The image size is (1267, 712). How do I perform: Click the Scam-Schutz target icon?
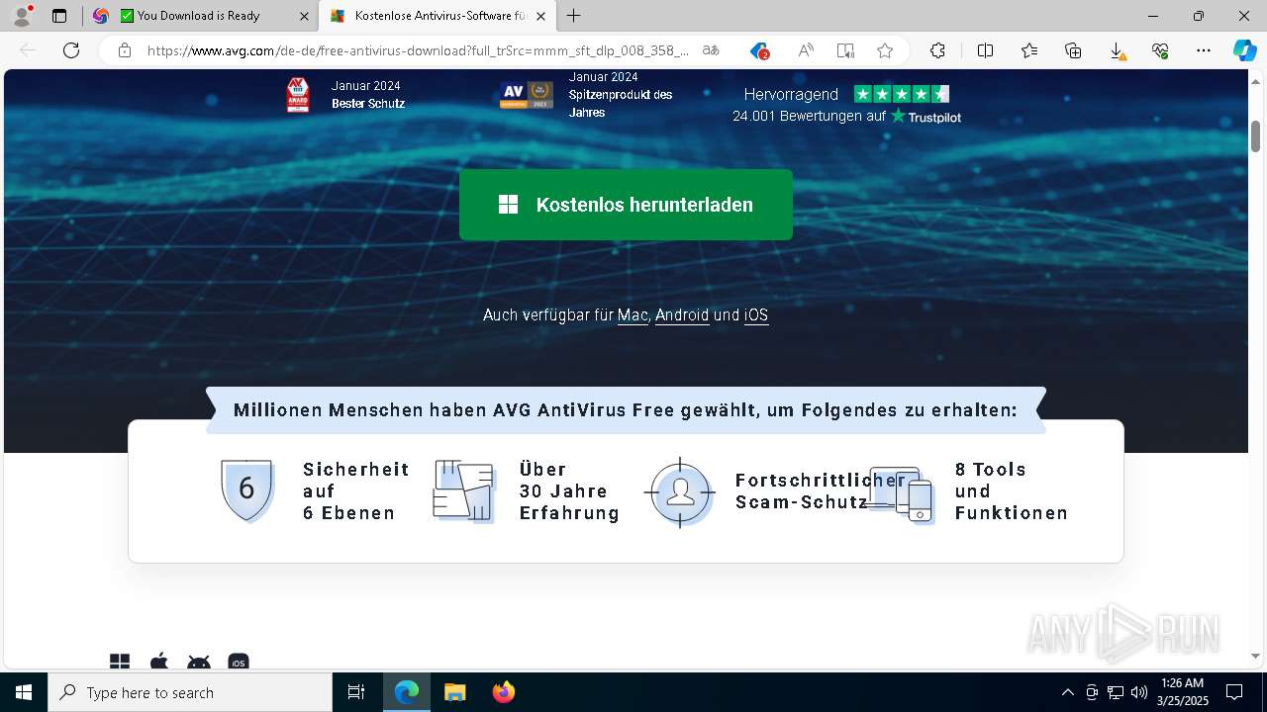click(x=679, y=491)
